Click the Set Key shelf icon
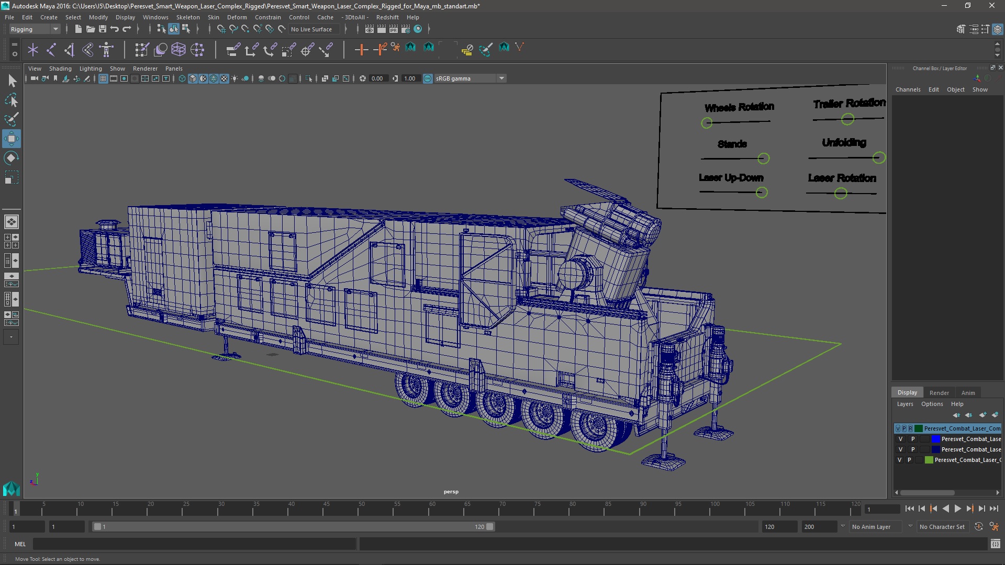Image resolution: width=1005 pixels, height=565 pixels. coord(361,50)
